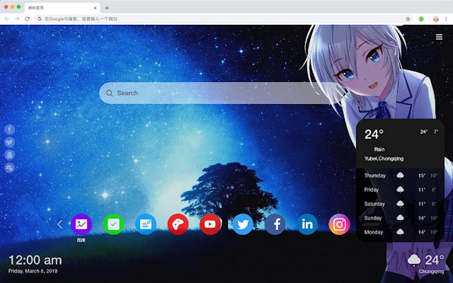Go back to the previous page
This screenshot has width=453, height=283.
tap(7, 19)
